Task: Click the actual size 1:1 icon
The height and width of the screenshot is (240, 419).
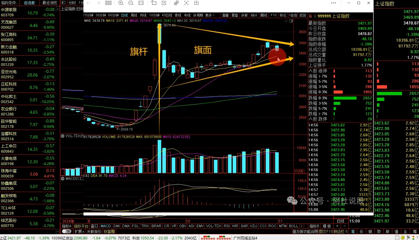Action: 141,3
